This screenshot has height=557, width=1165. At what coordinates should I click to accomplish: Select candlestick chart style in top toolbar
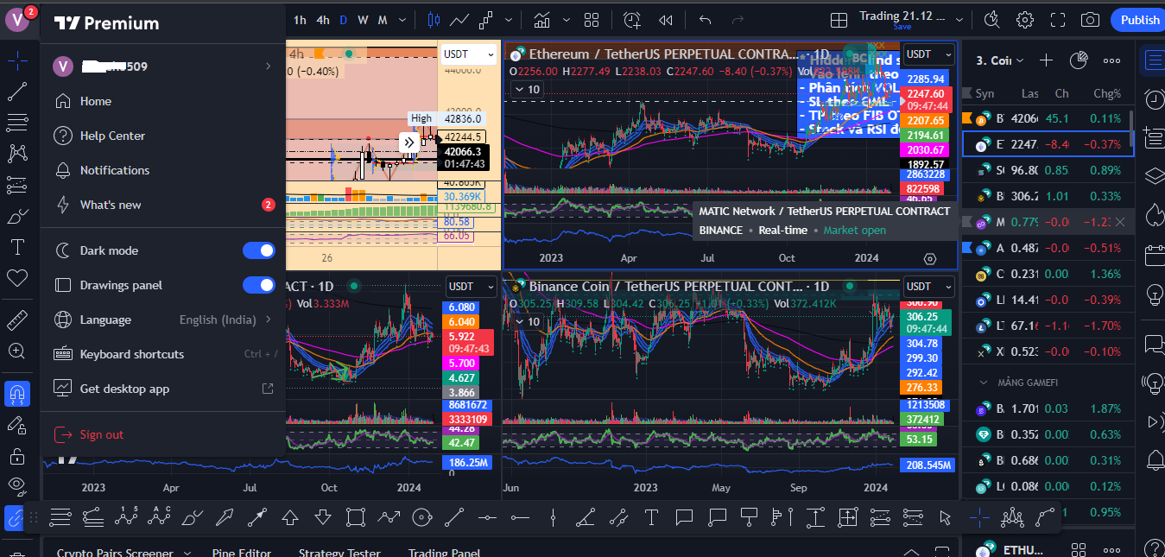[x=433, y=20]
